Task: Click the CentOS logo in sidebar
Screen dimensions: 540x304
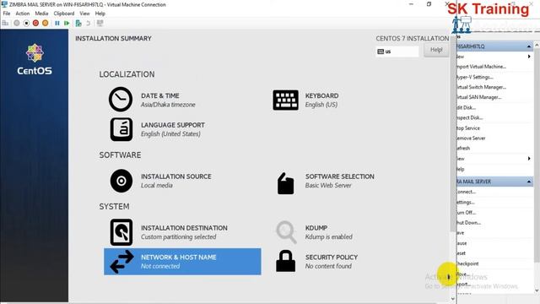Action: [35, 59]
